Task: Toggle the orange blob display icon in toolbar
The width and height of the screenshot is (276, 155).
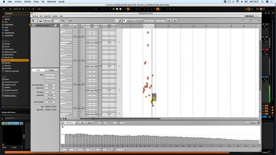Action: [116, 21]
